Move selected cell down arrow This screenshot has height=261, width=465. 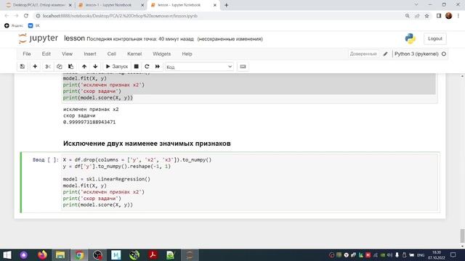click(x=95, y=67)
